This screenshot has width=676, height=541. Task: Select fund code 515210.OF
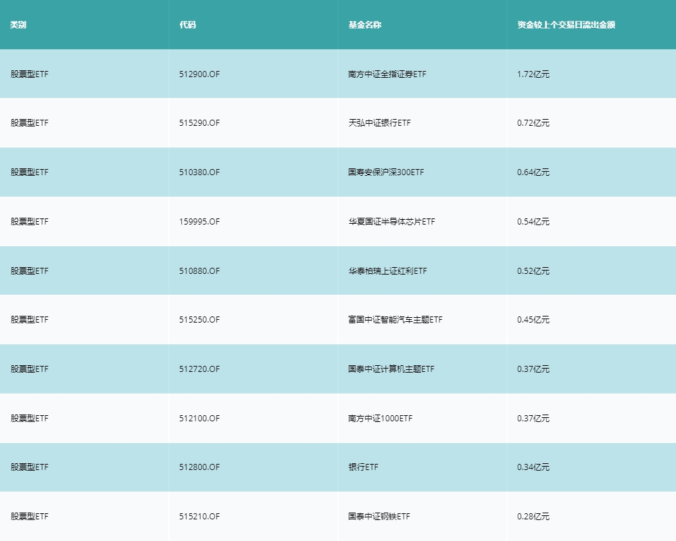tap(199, 517)
